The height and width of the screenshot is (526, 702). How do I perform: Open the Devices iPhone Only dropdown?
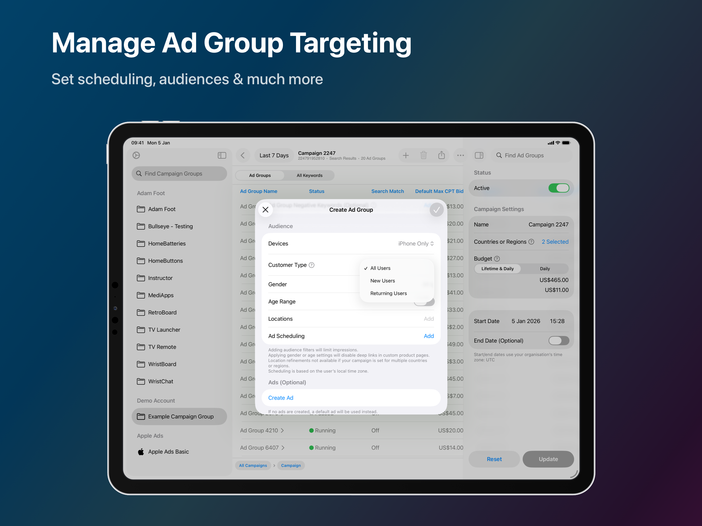(416, 243)
